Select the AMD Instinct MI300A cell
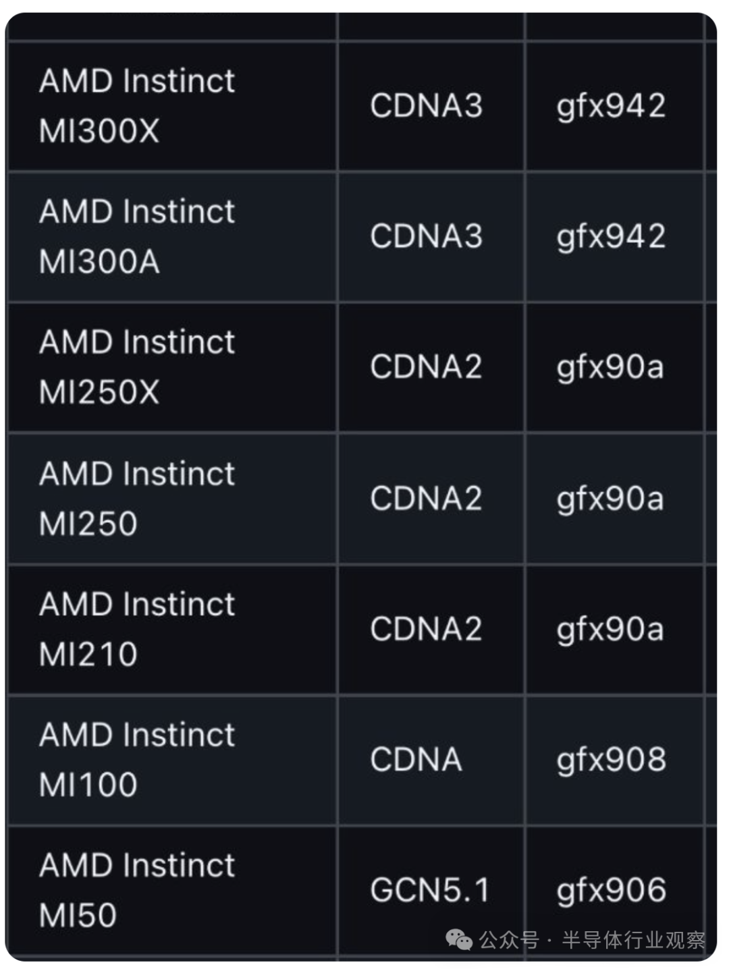This screenshot has height=969, width=729. point(172,237)
